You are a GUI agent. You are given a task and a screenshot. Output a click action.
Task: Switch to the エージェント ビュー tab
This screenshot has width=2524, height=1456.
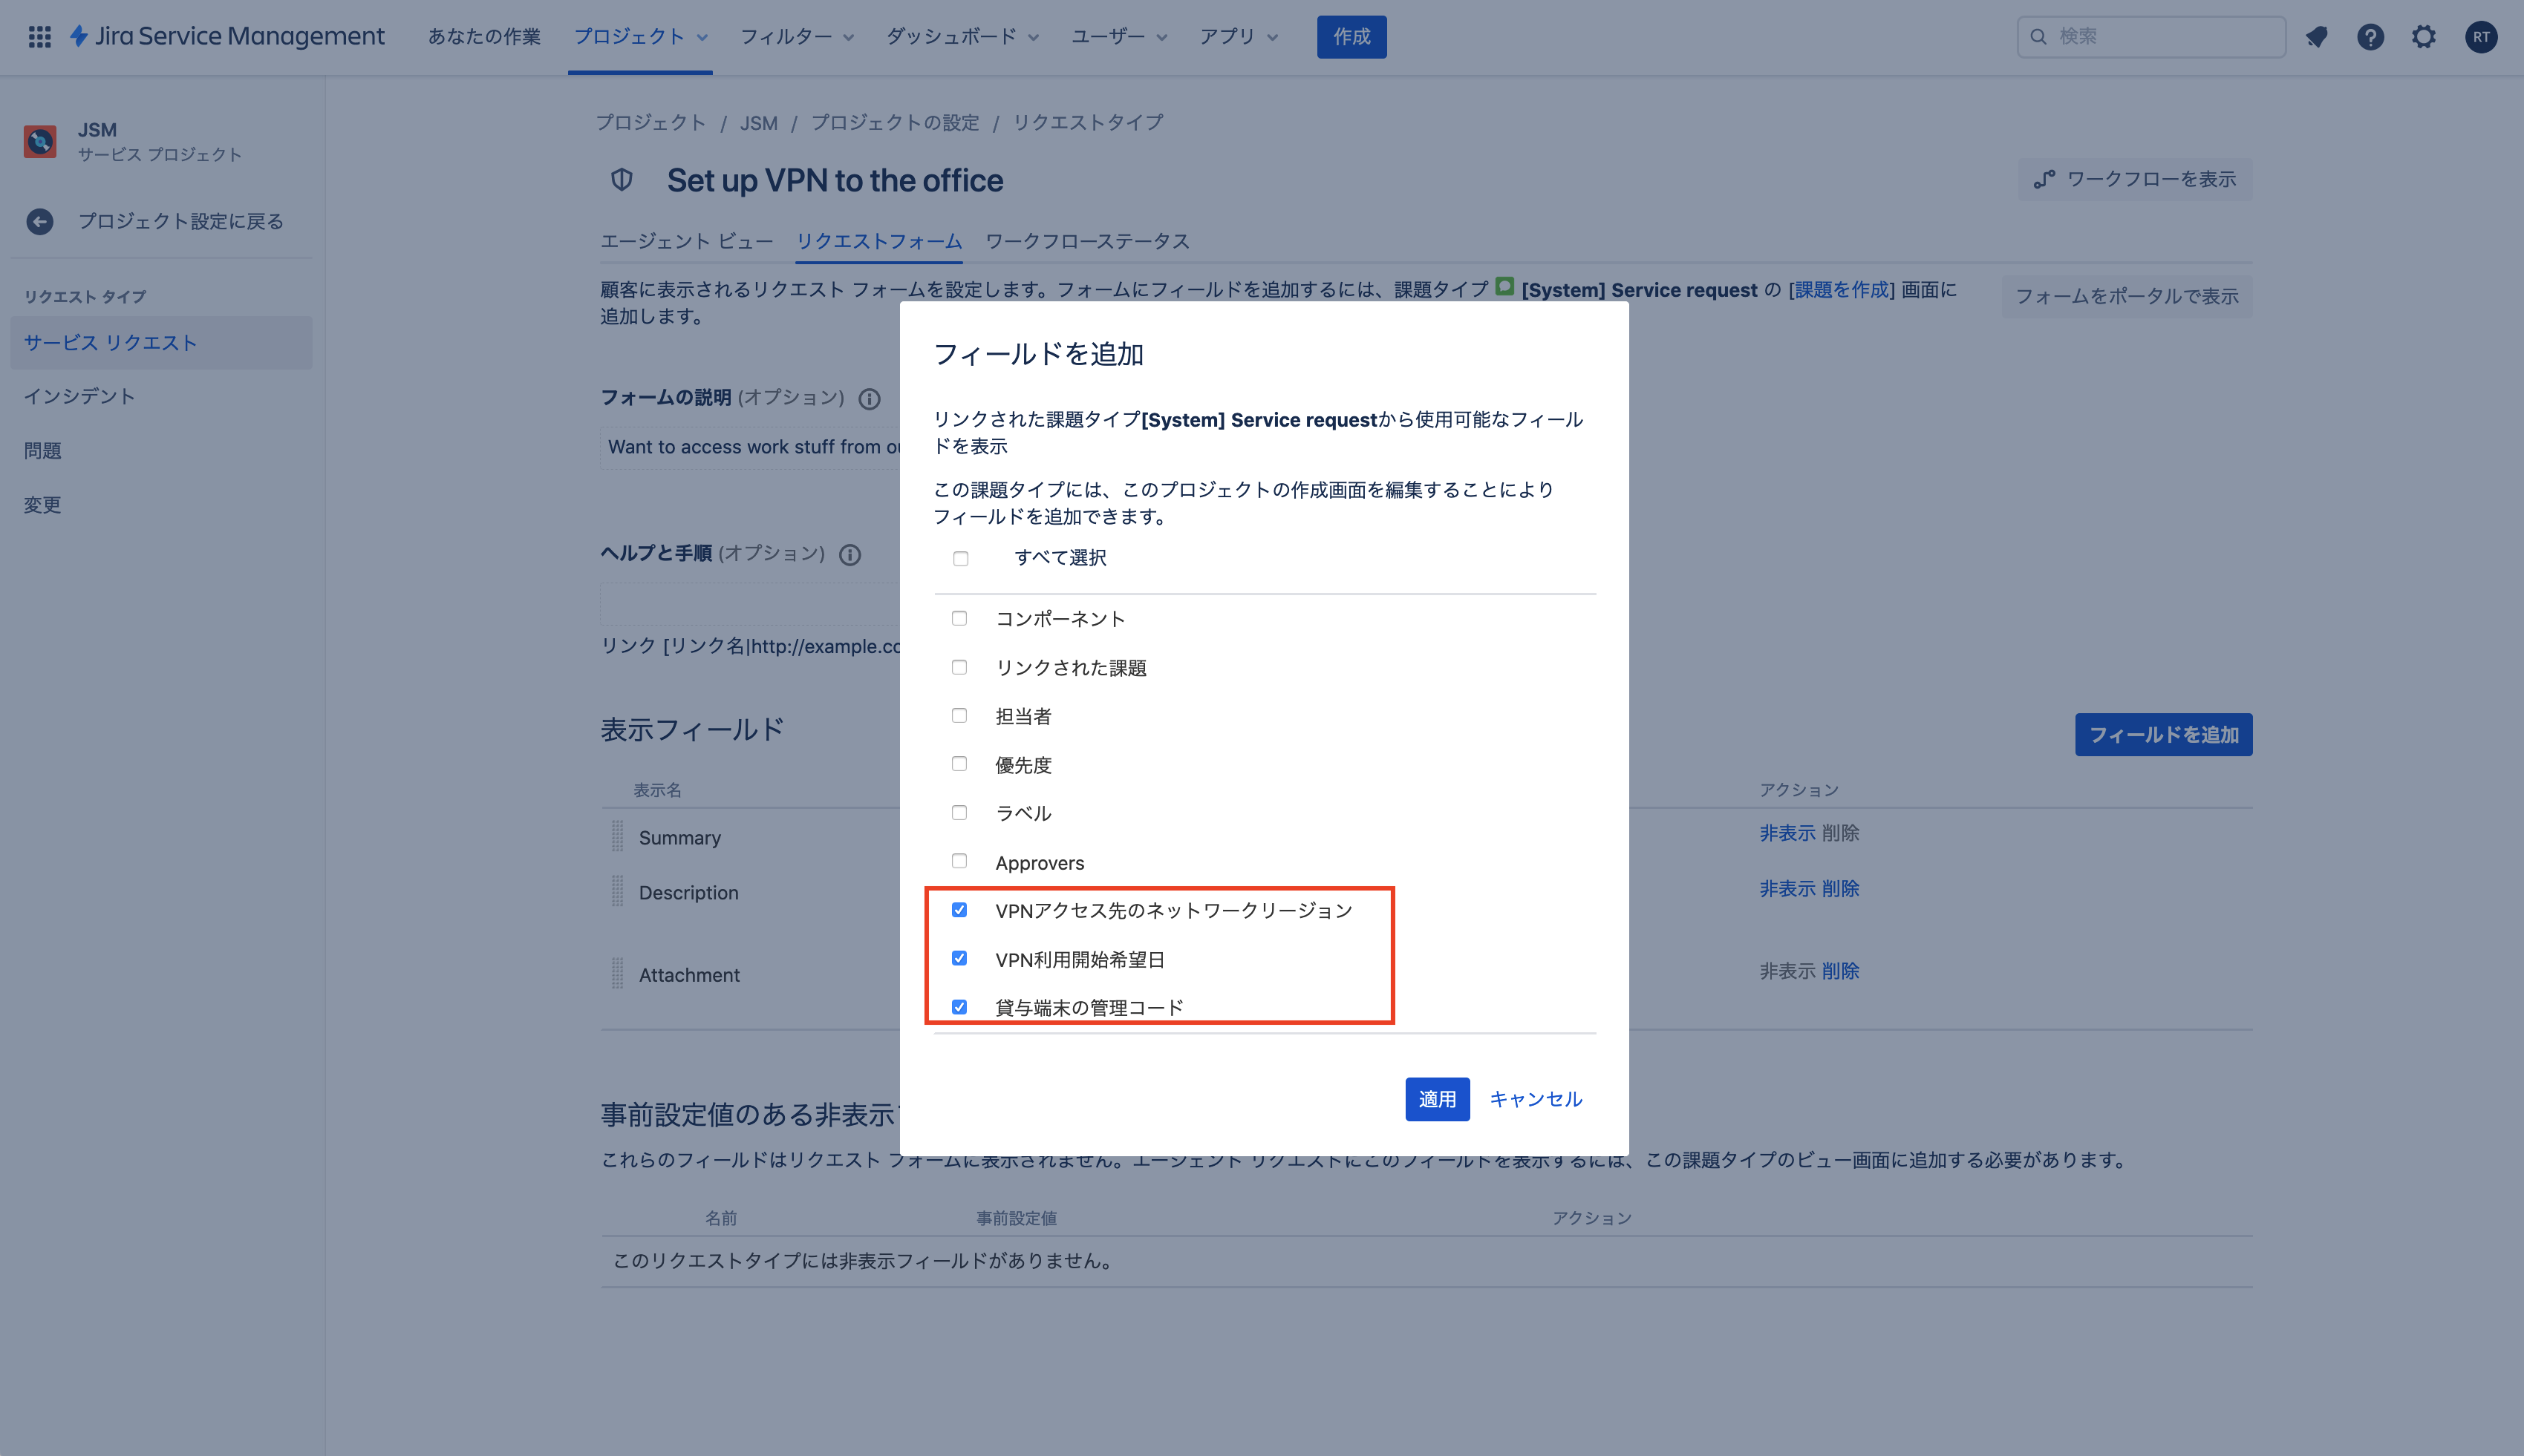point(686,241)
